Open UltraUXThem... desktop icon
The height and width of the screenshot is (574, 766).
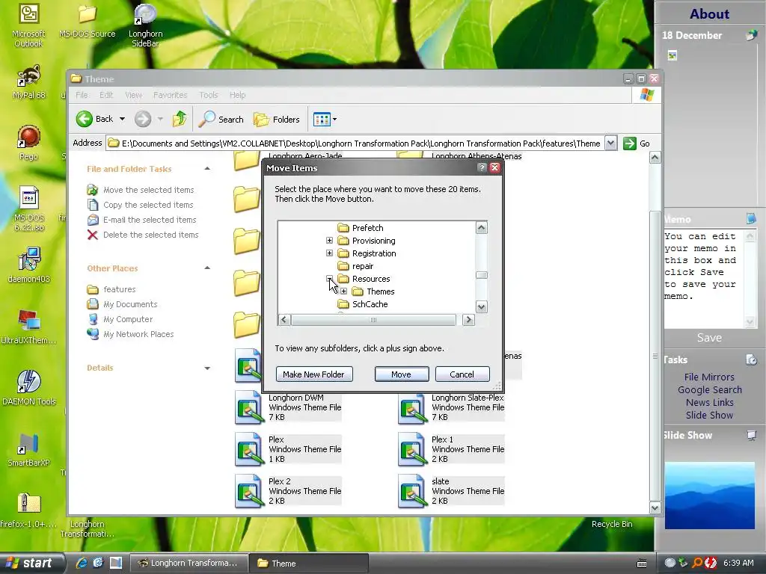click(x=29, y=327)
